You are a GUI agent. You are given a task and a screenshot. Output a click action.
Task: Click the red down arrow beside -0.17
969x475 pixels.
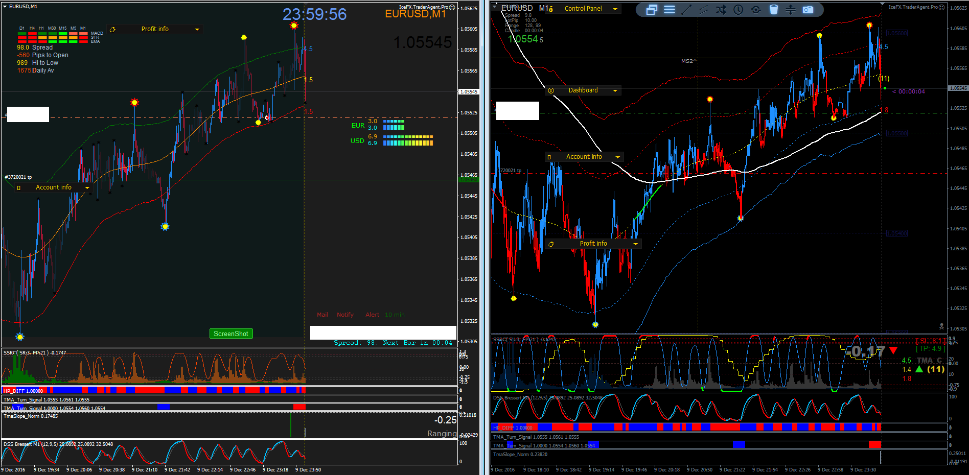[893, 350]
